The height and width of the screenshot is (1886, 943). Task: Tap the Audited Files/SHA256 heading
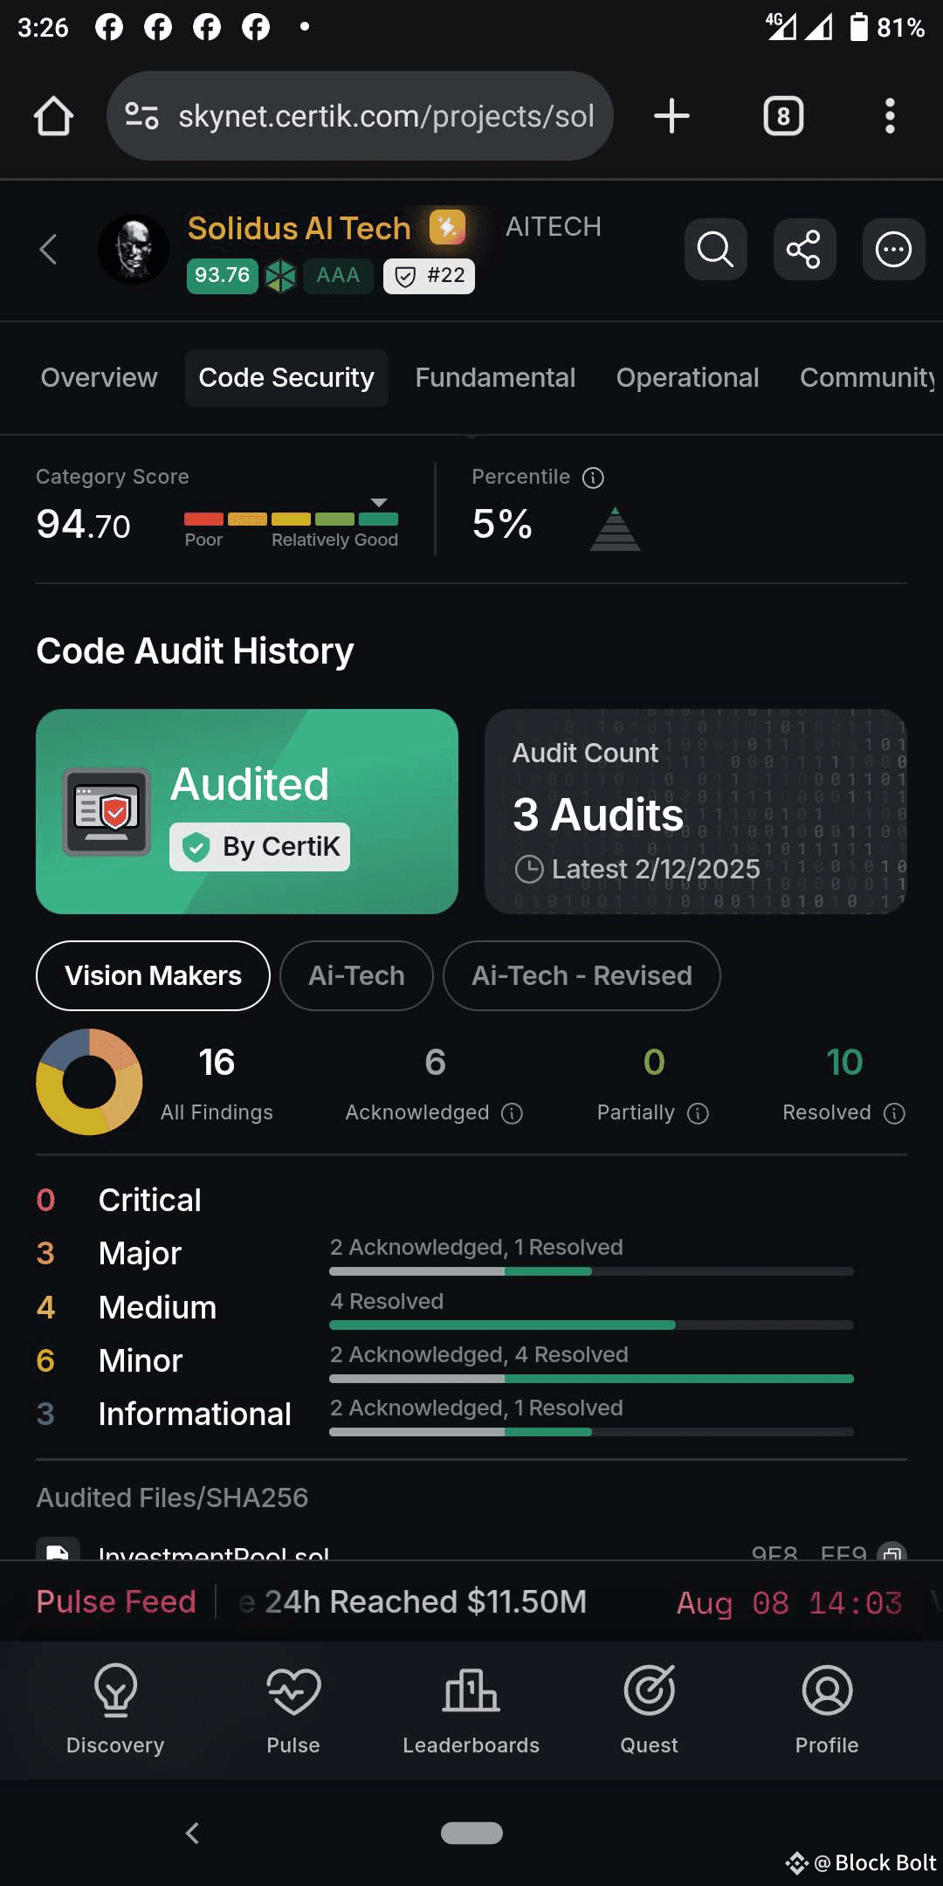(x=172, y=1497)
